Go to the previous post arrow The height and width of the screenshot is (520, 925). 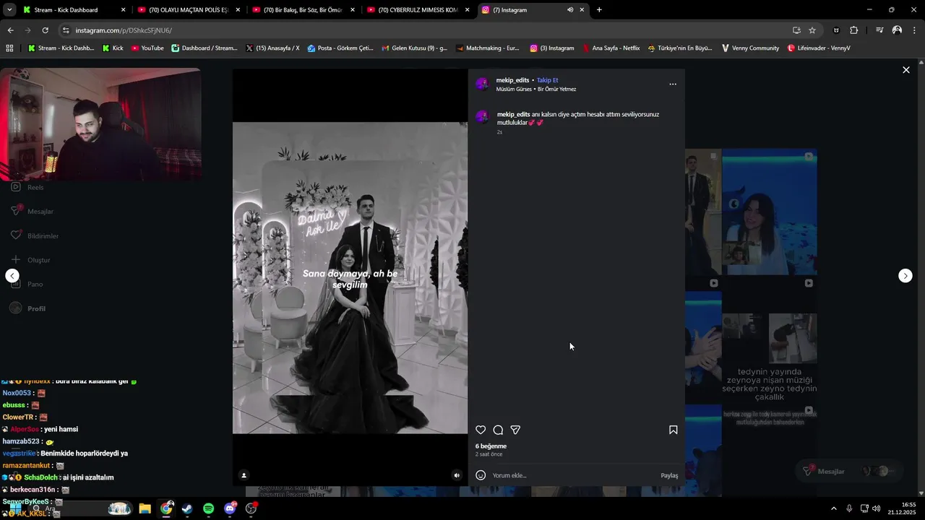[x=12, y=276]
